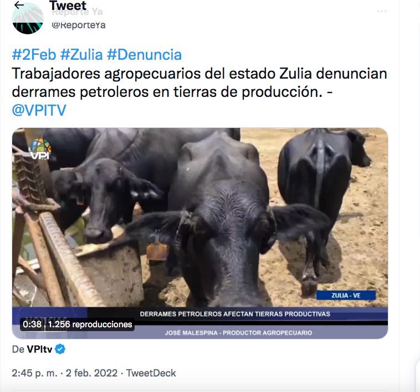
Task: Click the 1.256 reproducciones view count
Action: (x=90, y=324)
